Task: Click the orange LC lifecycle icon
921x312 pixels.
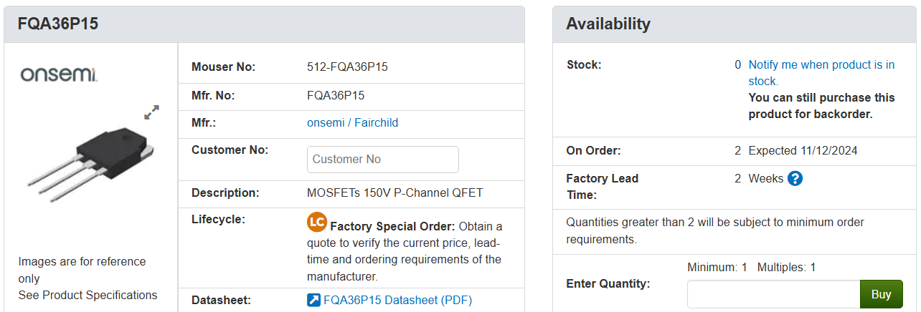Action: 317,222
